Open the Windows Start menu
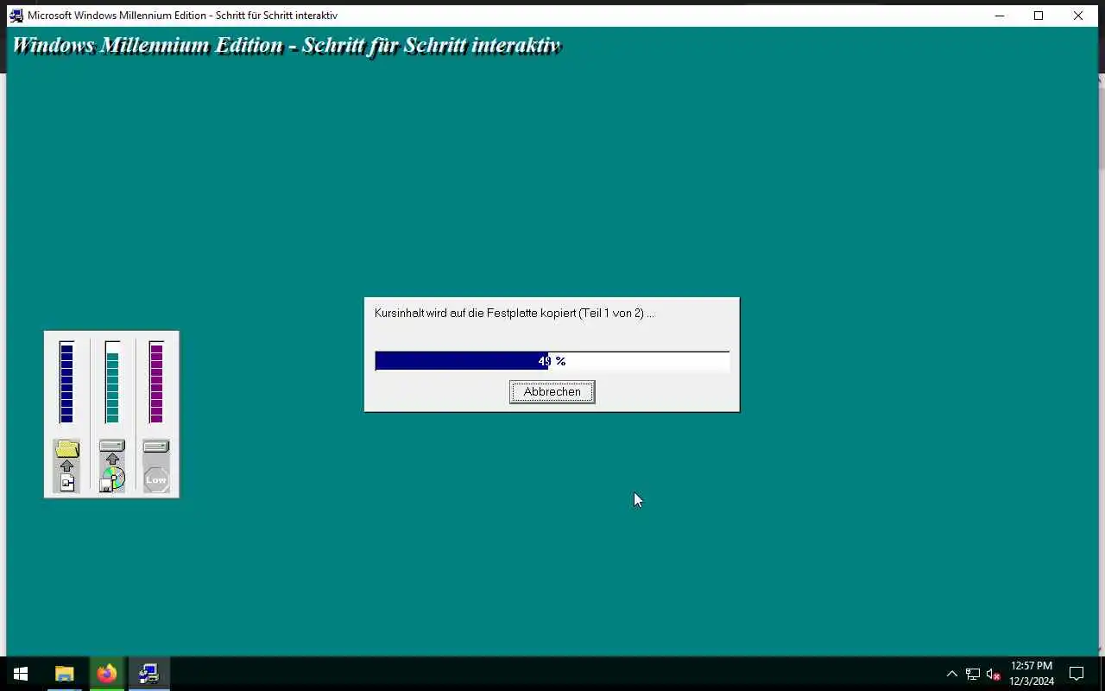 (x=21, y=674)
